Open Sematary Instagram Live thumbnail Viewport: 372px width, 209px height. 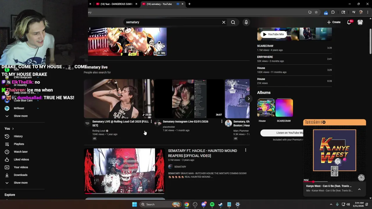[x=189, y=99]
